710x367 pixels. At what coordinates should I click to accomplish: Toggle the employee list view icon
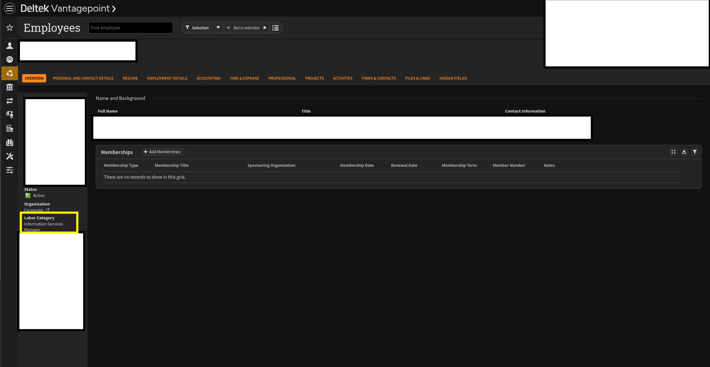point(275,28)
